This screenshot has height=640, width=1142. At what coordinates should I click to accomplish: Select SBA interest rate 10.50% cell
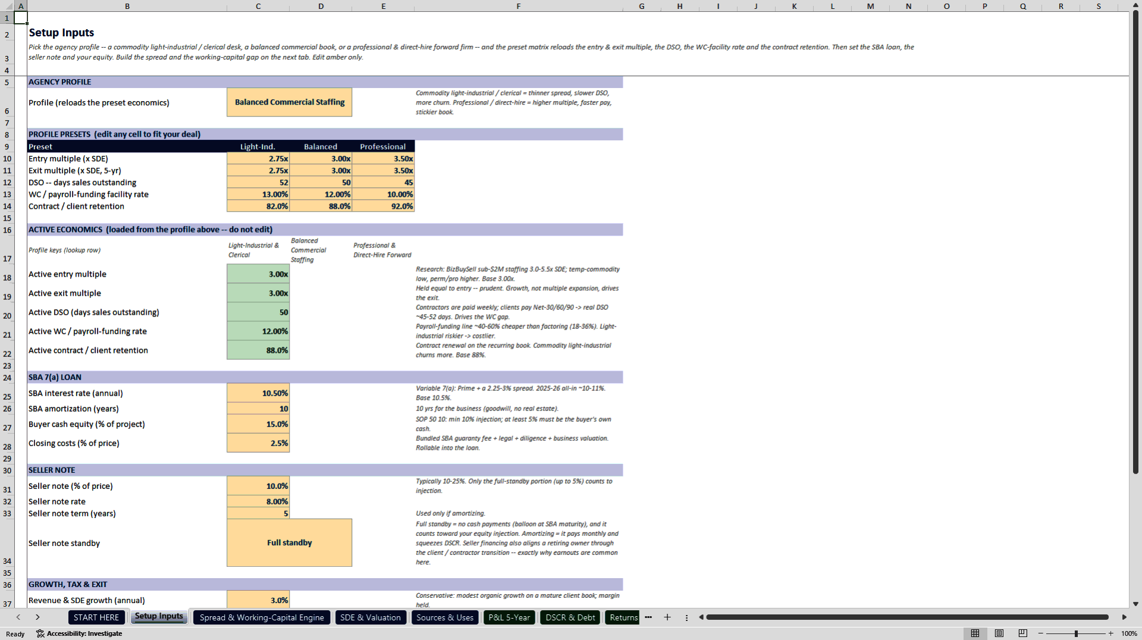pos(258,393)
